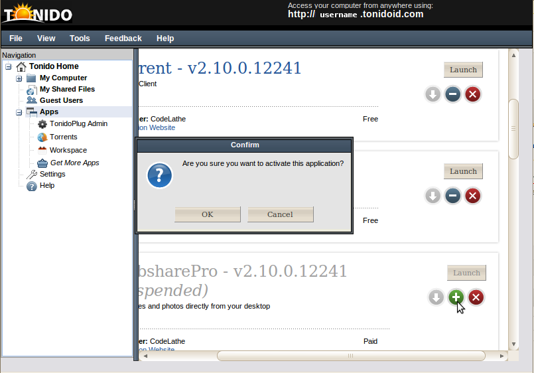Launch the Torrent application
Image resolution: width=534 pixels, height=373 pixels.
(463, 70)
